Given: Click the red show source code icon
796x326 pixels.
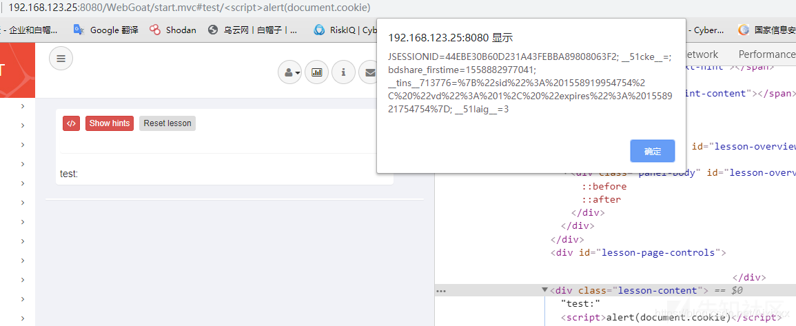Looking at the screenshot, I should tap(72, 123).
